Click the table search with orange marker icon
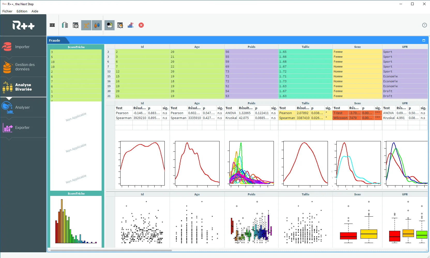Image resolution: width=430 pixels, height=258 pixels. [x=120, y=25]
